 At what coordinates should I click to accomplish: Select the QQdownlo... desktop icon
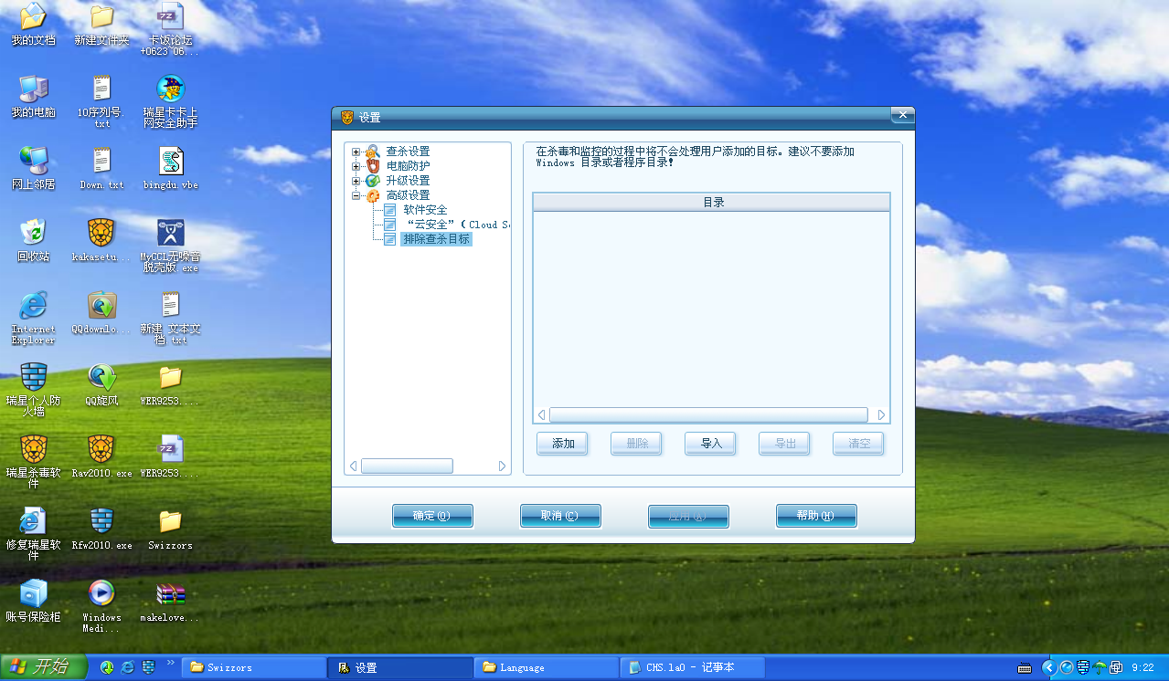pyautogui.click(x=101, y=312)
